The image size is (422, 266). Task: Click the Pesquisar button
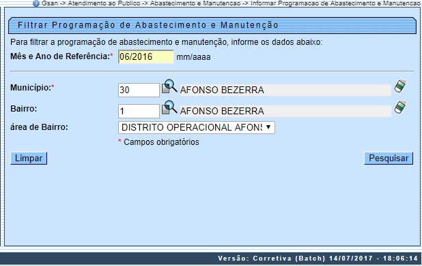(x=389, y=159)
